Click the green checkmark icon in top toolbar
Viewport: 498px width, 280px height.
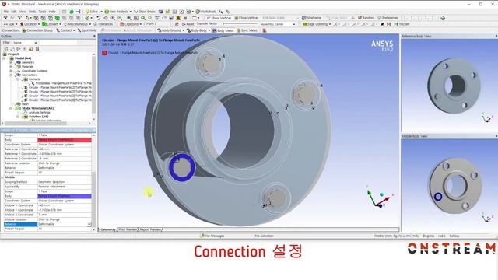click(x=72, y=12)
